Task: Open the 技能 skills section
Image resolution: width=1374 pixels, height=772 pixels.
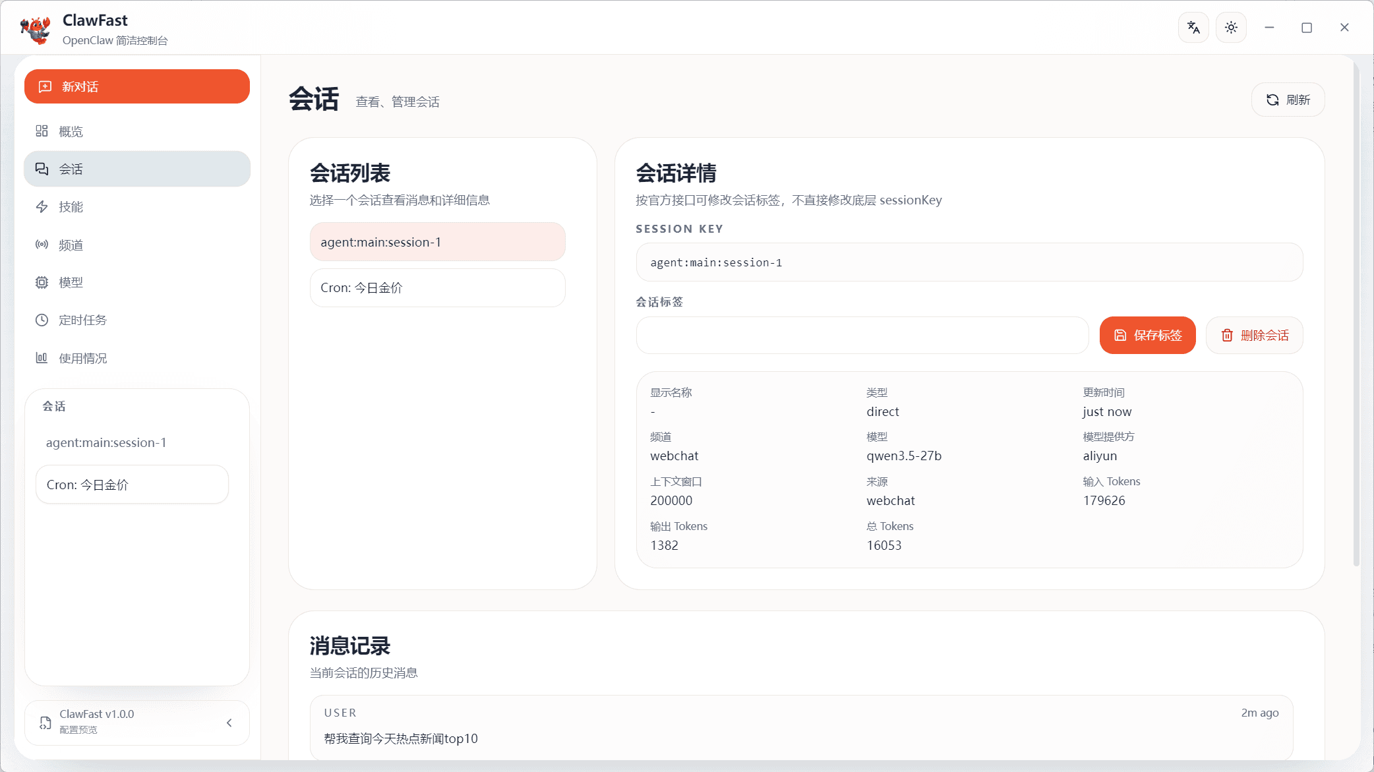Action: click(136, 206)
